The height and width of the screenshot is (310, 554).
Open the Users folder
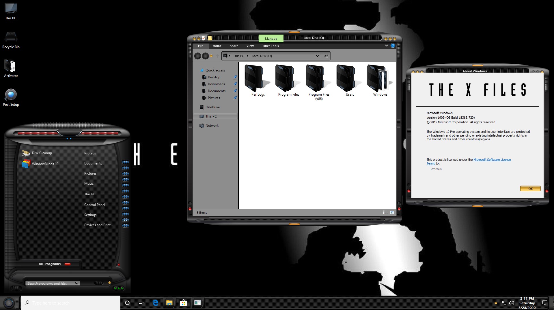[x=350, y=81]
